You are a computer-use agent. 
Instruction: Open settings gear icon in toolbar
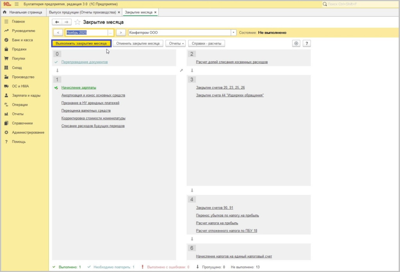(296, 43)
